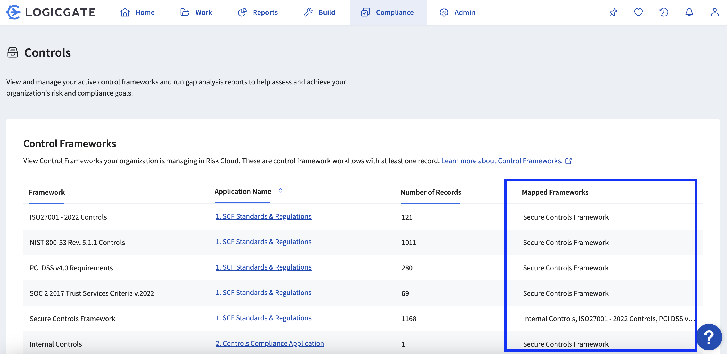Screen dimensions: 727x354
Task: Click the Work folder icon
Action: coord(185,12)
